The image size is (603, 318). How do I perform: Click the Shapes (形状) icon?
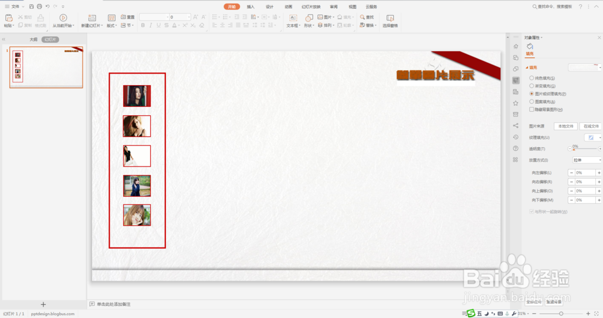309,18
